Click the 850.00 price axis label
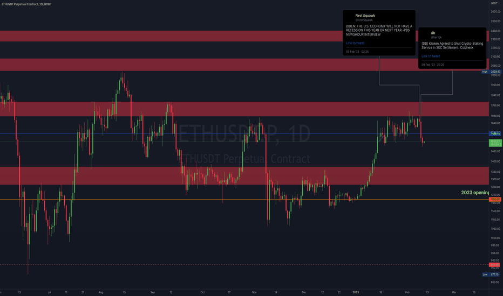This screenshot has width=503, height=296. tap(495, 282)
